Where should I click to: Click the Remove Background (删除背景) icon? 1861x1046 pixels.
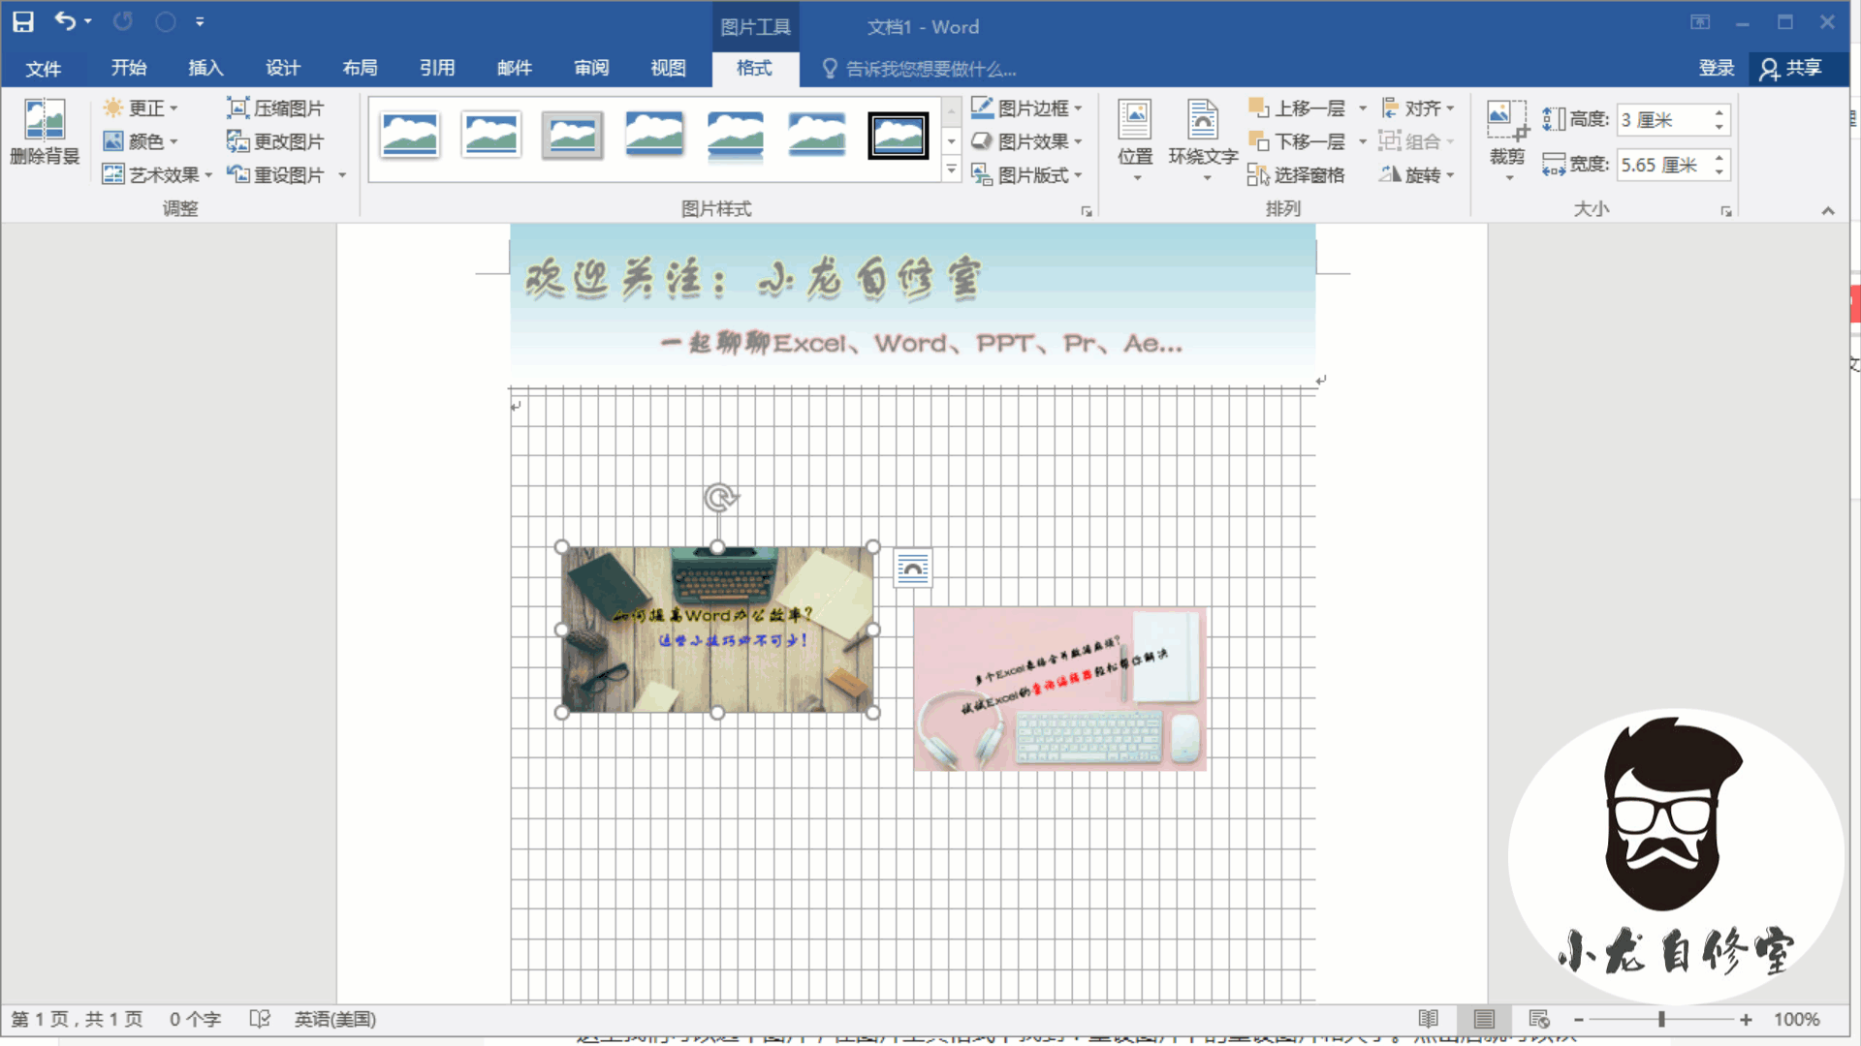[x=45, y=121]
